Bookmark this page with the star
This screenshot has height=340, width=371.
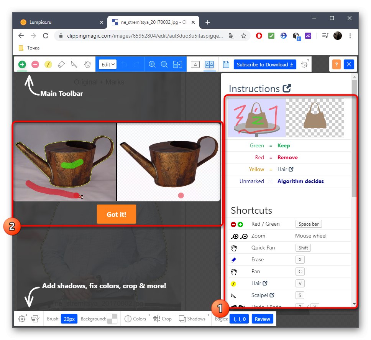[x=244, y=36]
